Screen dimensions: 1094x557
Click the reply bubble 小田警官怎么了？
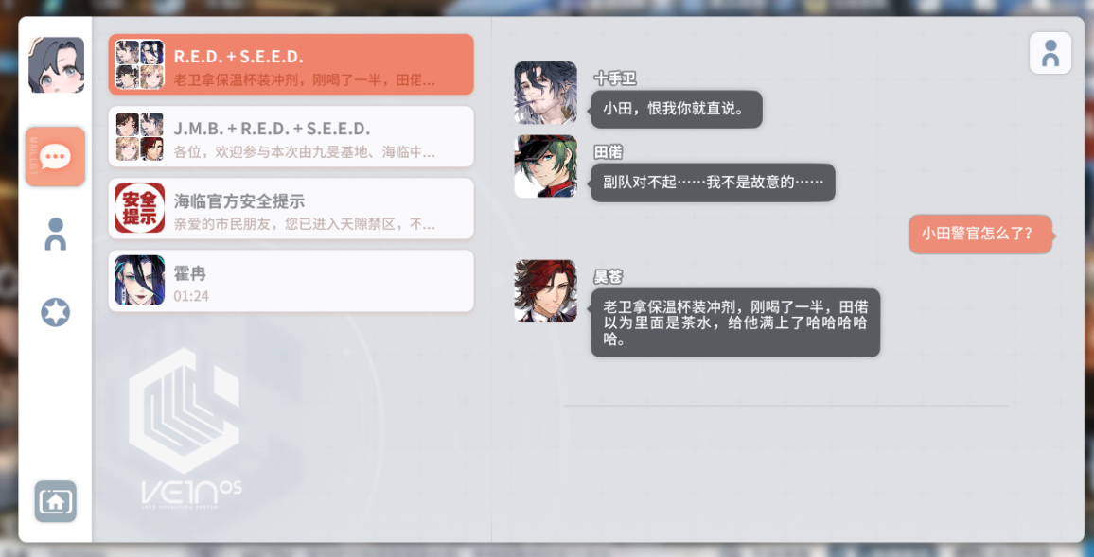point(980,235)
